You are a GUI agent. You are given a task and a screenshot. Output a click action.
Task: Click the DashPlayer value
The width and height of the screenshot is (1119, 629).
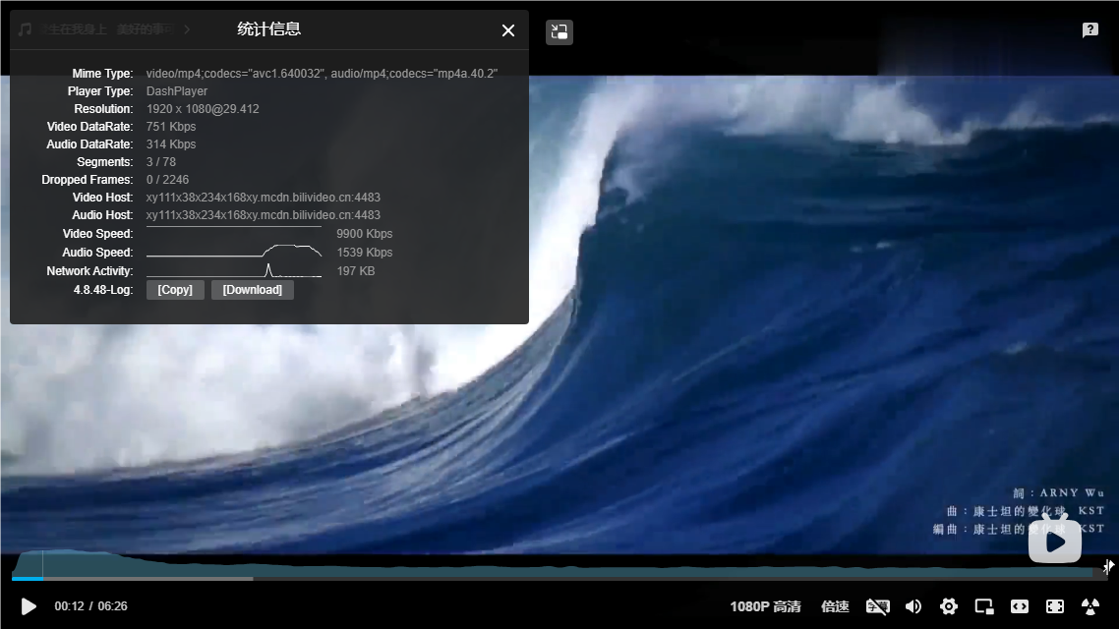click(x=177, y=91)
